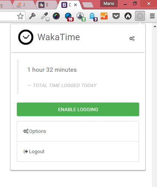Click the blue globe extension with badge 16

click(69, 17)
